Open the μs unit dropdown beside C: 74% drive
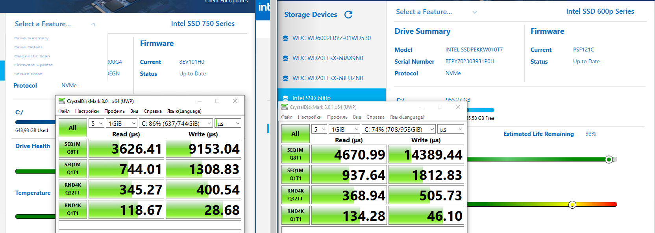The height and width of the screenshot is (233, 655). pos(451,129)
